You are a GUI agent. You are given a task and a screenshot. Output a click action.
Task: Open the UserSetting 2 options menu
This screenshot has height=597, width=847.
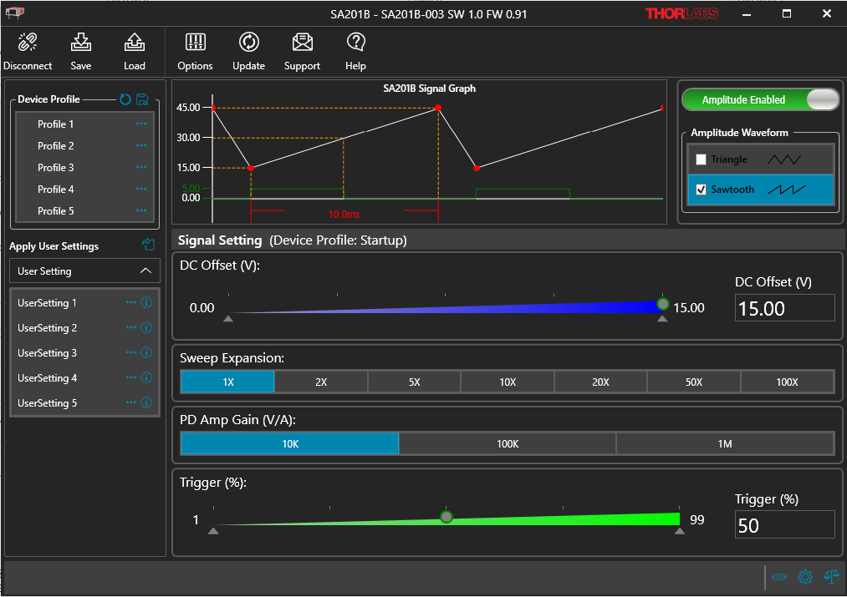pos(130,327)
